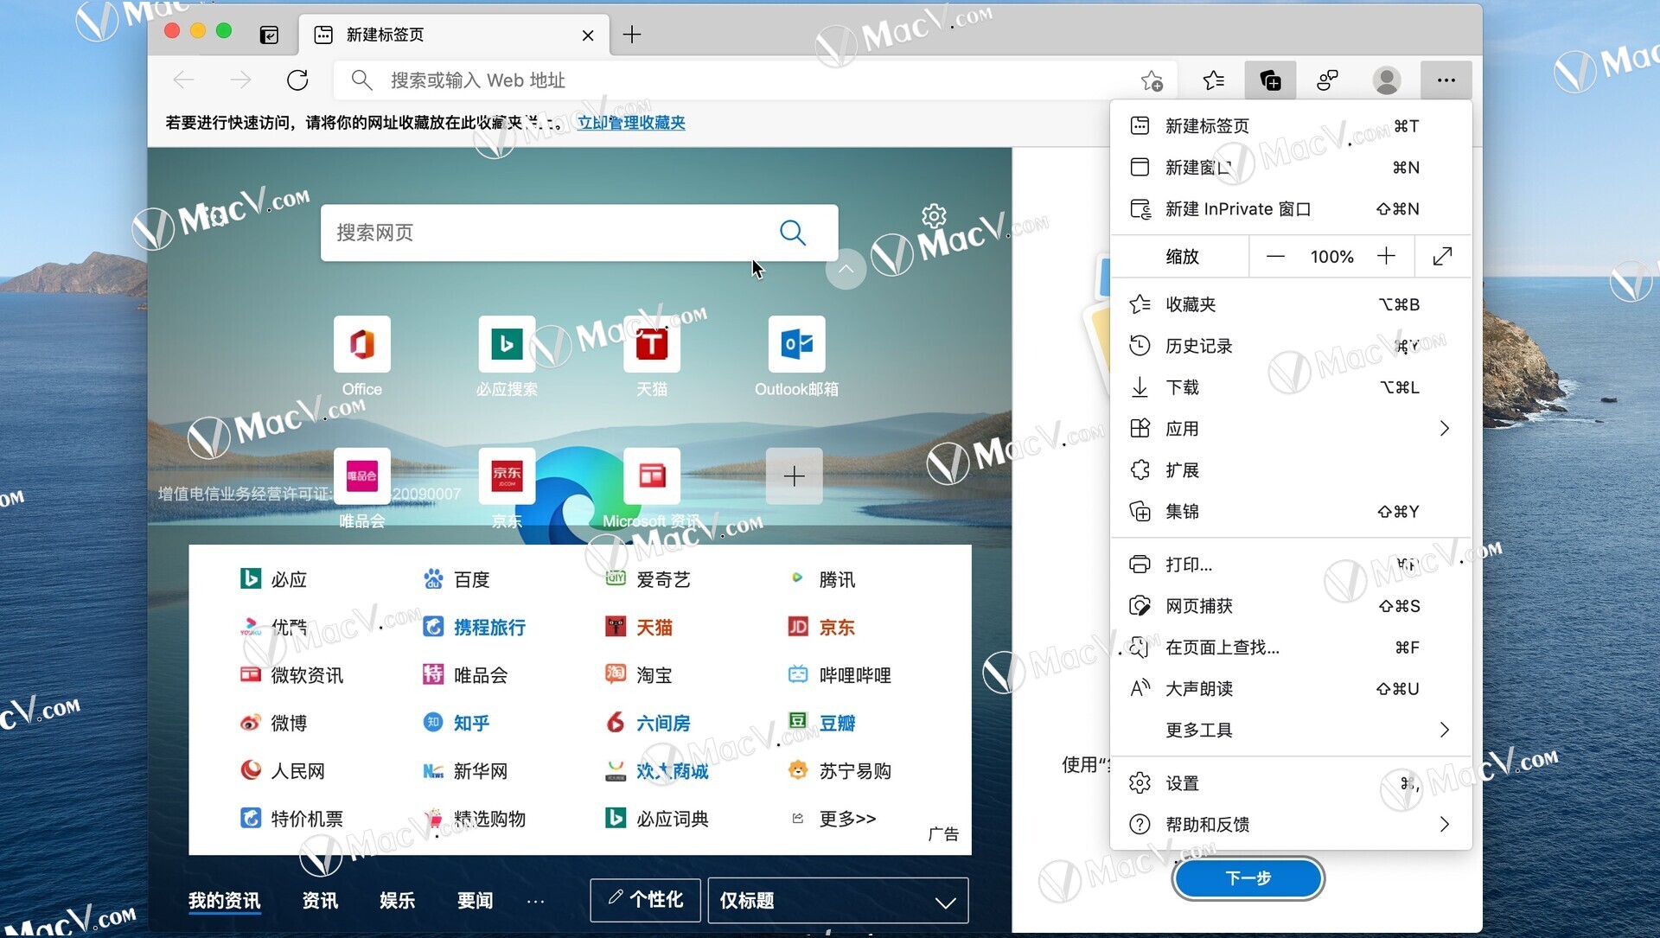Open the 微博 site link
1660x938 pixels.
point(273,723)
